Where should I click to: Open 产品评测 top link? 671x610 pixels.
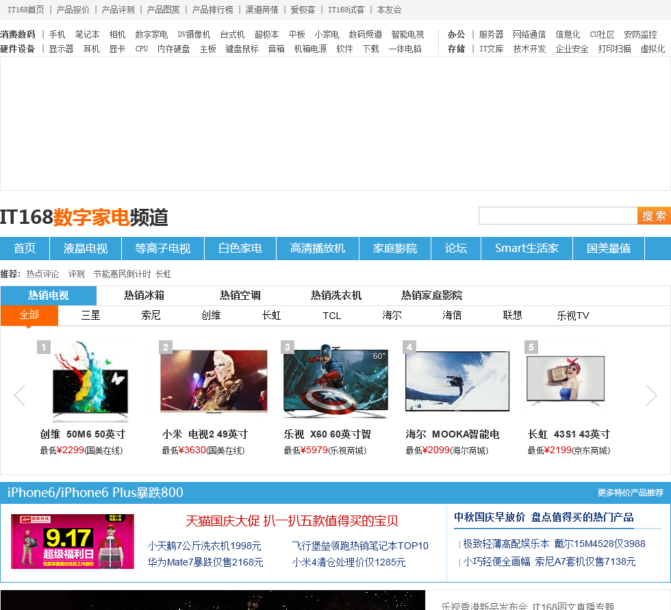(x=118, y=10)
